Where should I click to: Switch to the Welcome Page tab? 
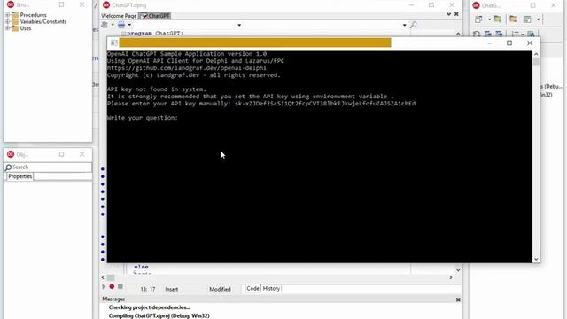point(119,16)
